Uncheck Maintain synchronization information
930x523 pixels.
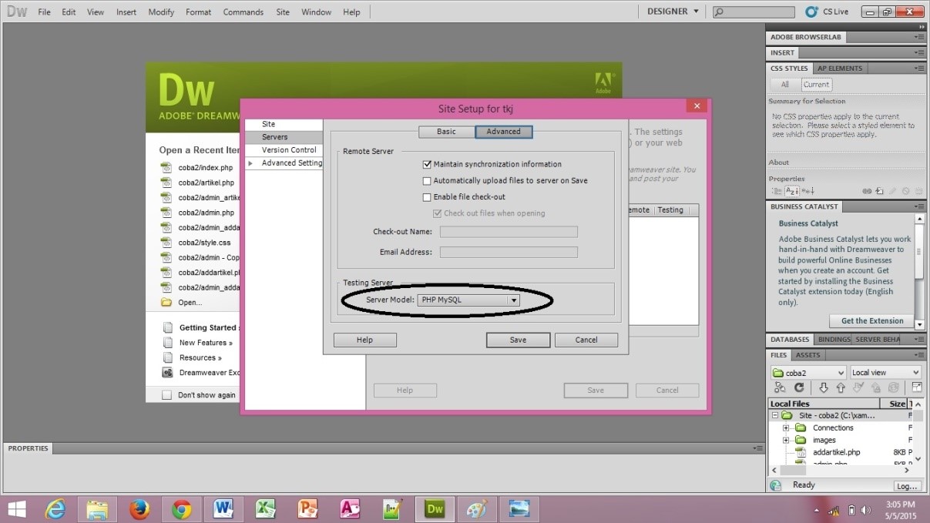(427, 164)
